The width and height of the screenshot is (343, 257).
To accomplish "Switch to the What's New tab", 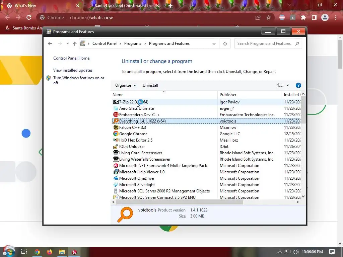I will tap(43, 6).
